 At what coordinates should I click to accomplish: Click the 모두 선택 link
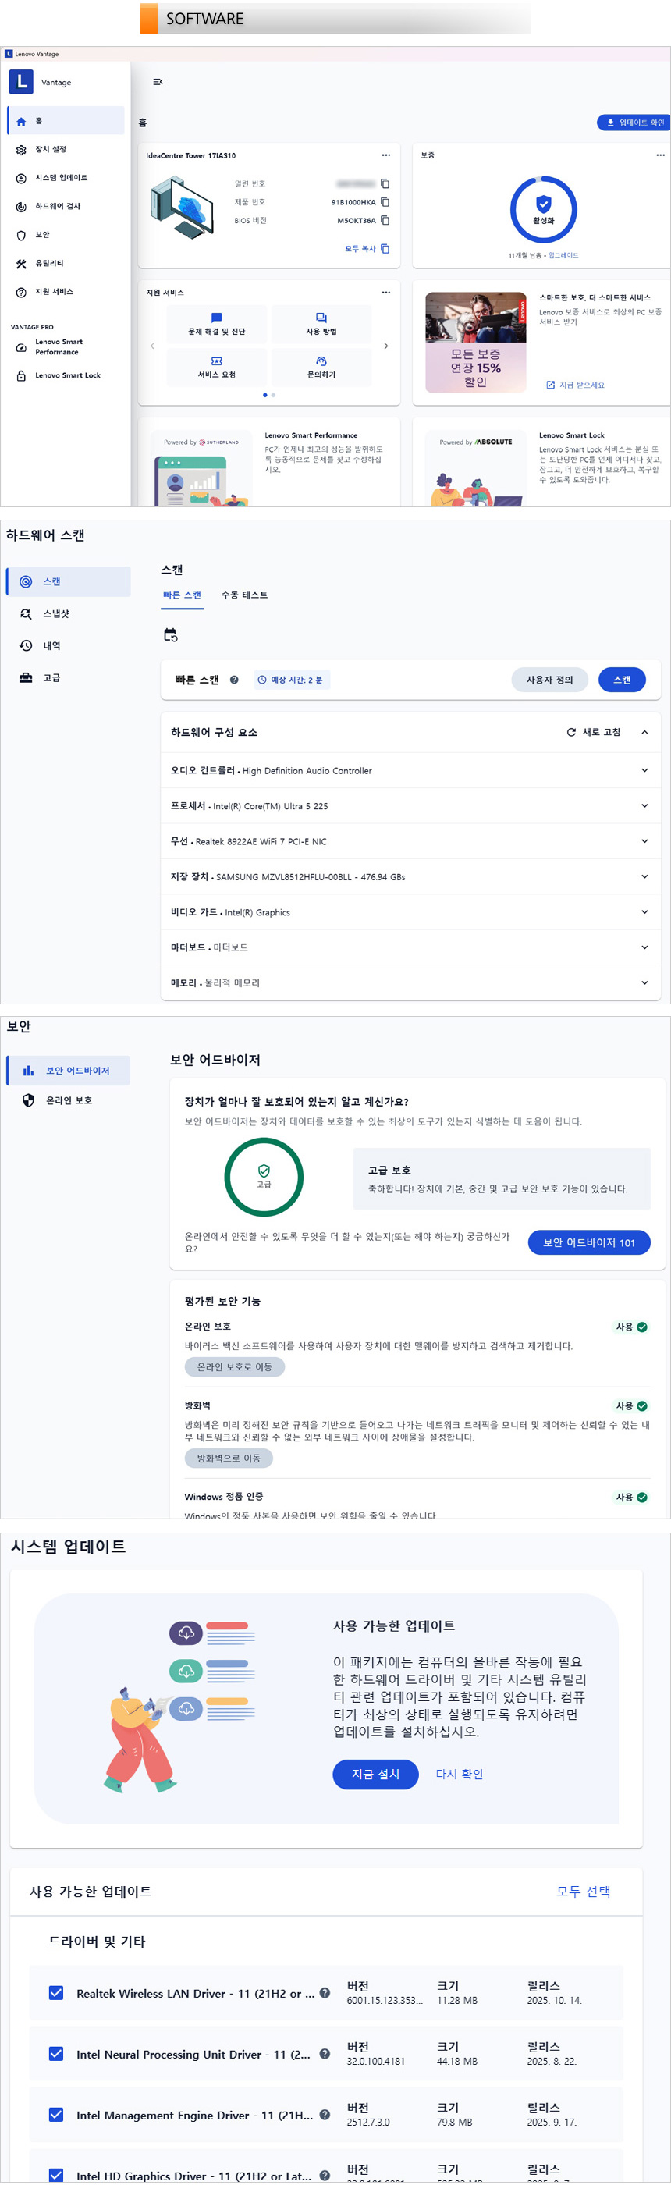tap(583, 1892)
